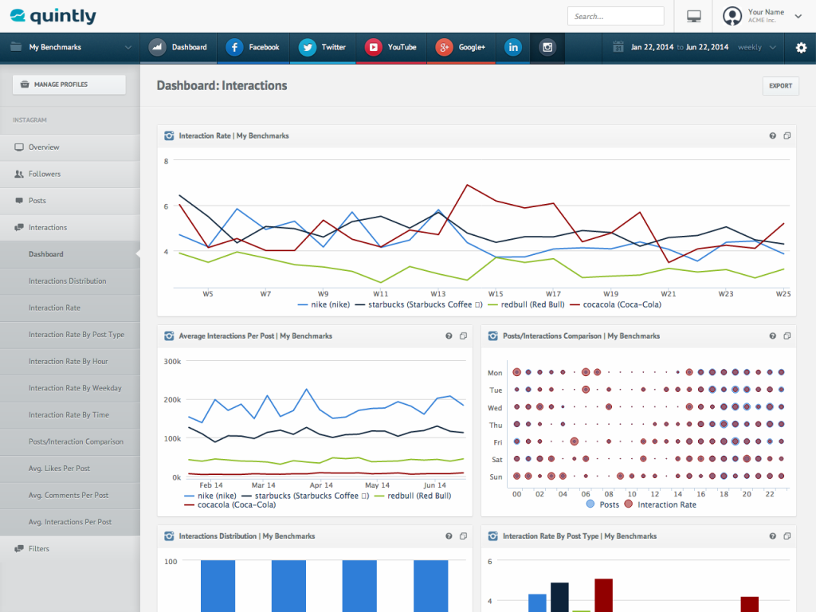Open Overview in the sidebar
This screenshot has height=612, width=816.
pyautogui.click(x=70, y=147)
